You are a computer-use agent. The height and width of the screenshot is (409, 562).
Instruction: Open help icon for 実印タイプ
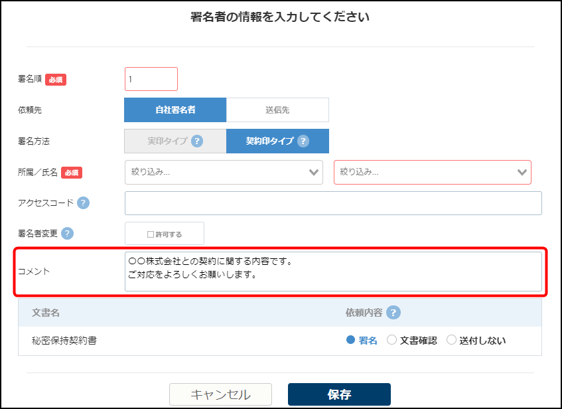pyautogui.click(x=197, y=141)
